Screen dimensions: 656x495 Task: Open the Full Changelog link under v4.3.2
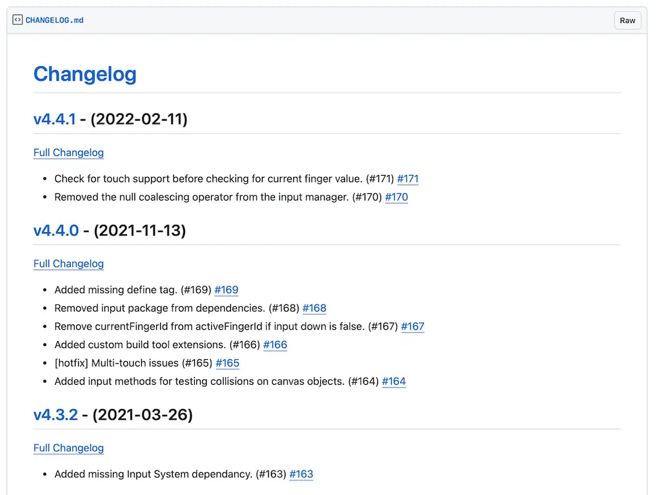pyautogui.click(x=68, y=448)
